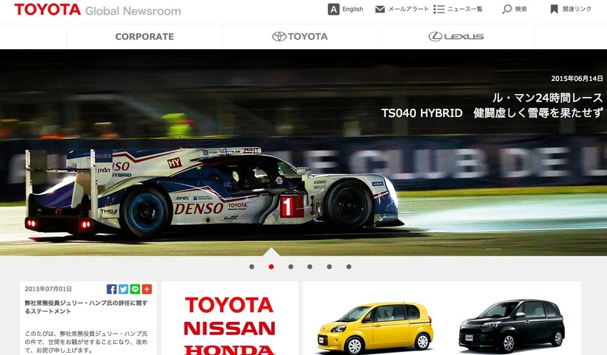The width and height of the screenshot is (607, 355).
Task: Click the black car image
Action: pyautogui.click(x=511, y=326)
